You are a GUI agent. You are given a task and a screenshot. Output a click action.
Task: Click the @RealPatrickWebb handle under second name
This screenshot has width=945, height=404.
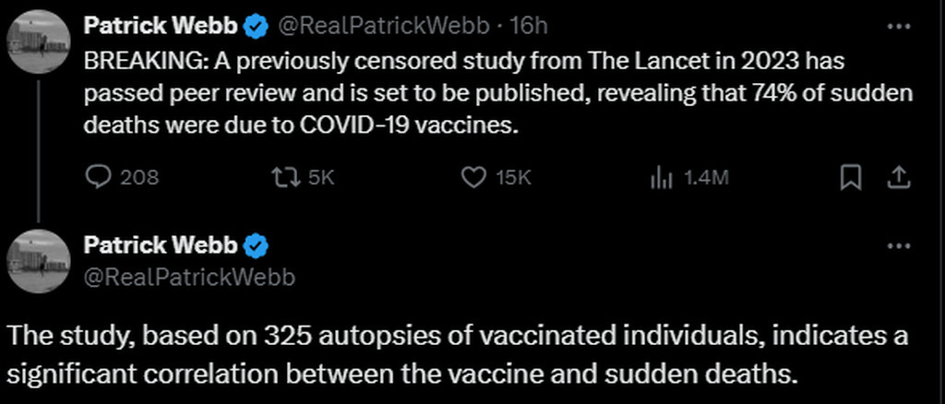tap(189, 276)
